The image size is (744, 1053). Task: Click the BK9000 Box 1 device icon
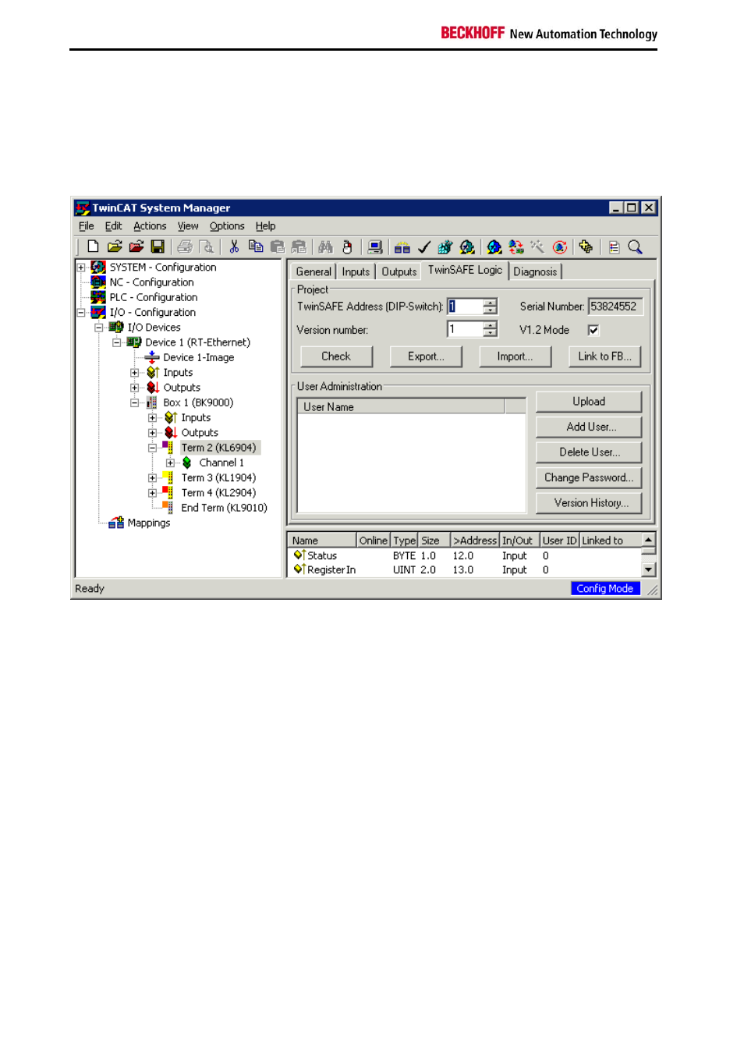152,402
